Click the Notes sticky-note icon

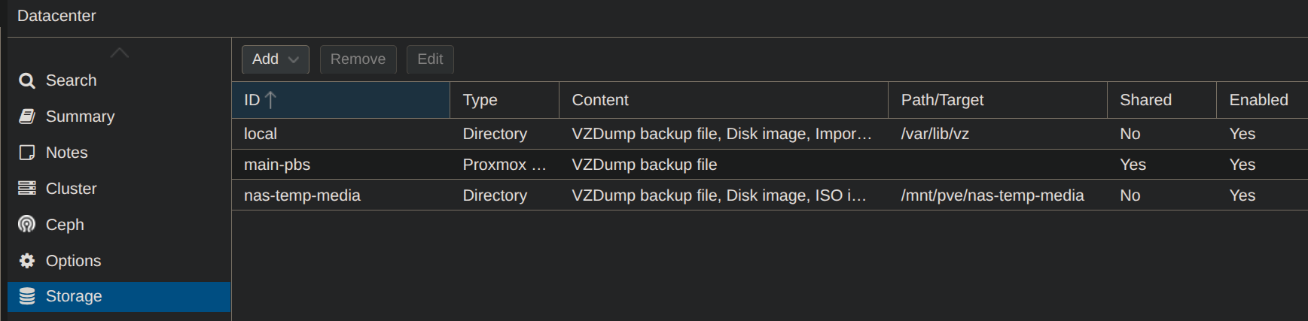coord(27,153)
